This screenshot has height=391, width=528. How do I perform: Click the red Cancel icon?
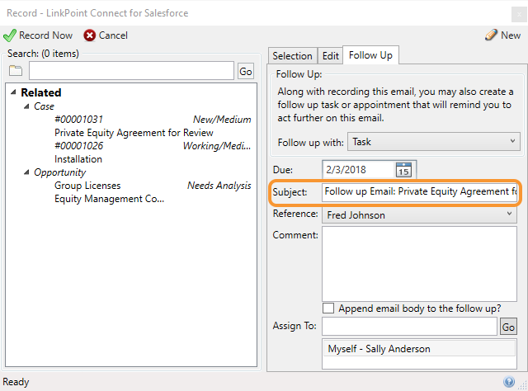click(90, 35)
